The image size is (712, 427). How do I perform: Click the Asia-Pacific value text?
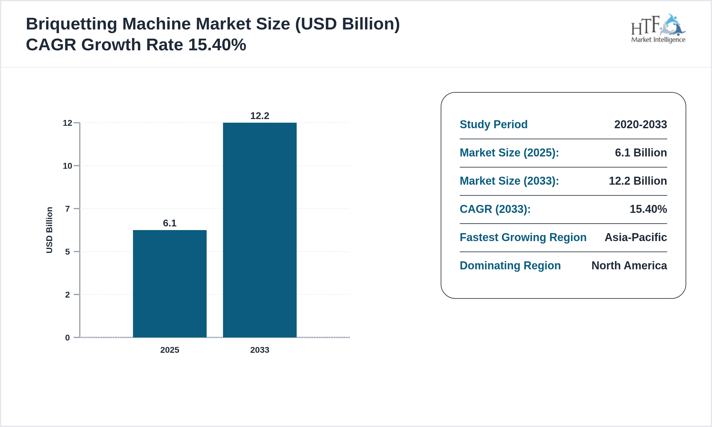636,237
